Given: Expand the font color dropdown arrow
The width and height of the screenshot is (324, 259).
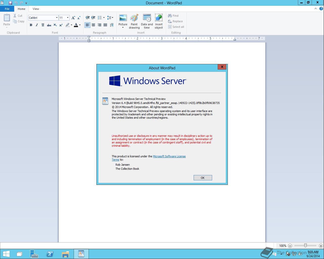Looking at the screenshot, I should pyautogui.click(x=80, y=25).
